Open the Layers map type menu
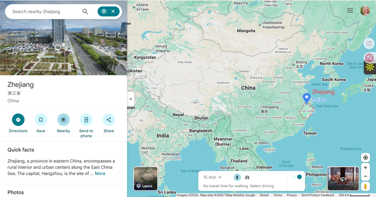 point(145,179)
